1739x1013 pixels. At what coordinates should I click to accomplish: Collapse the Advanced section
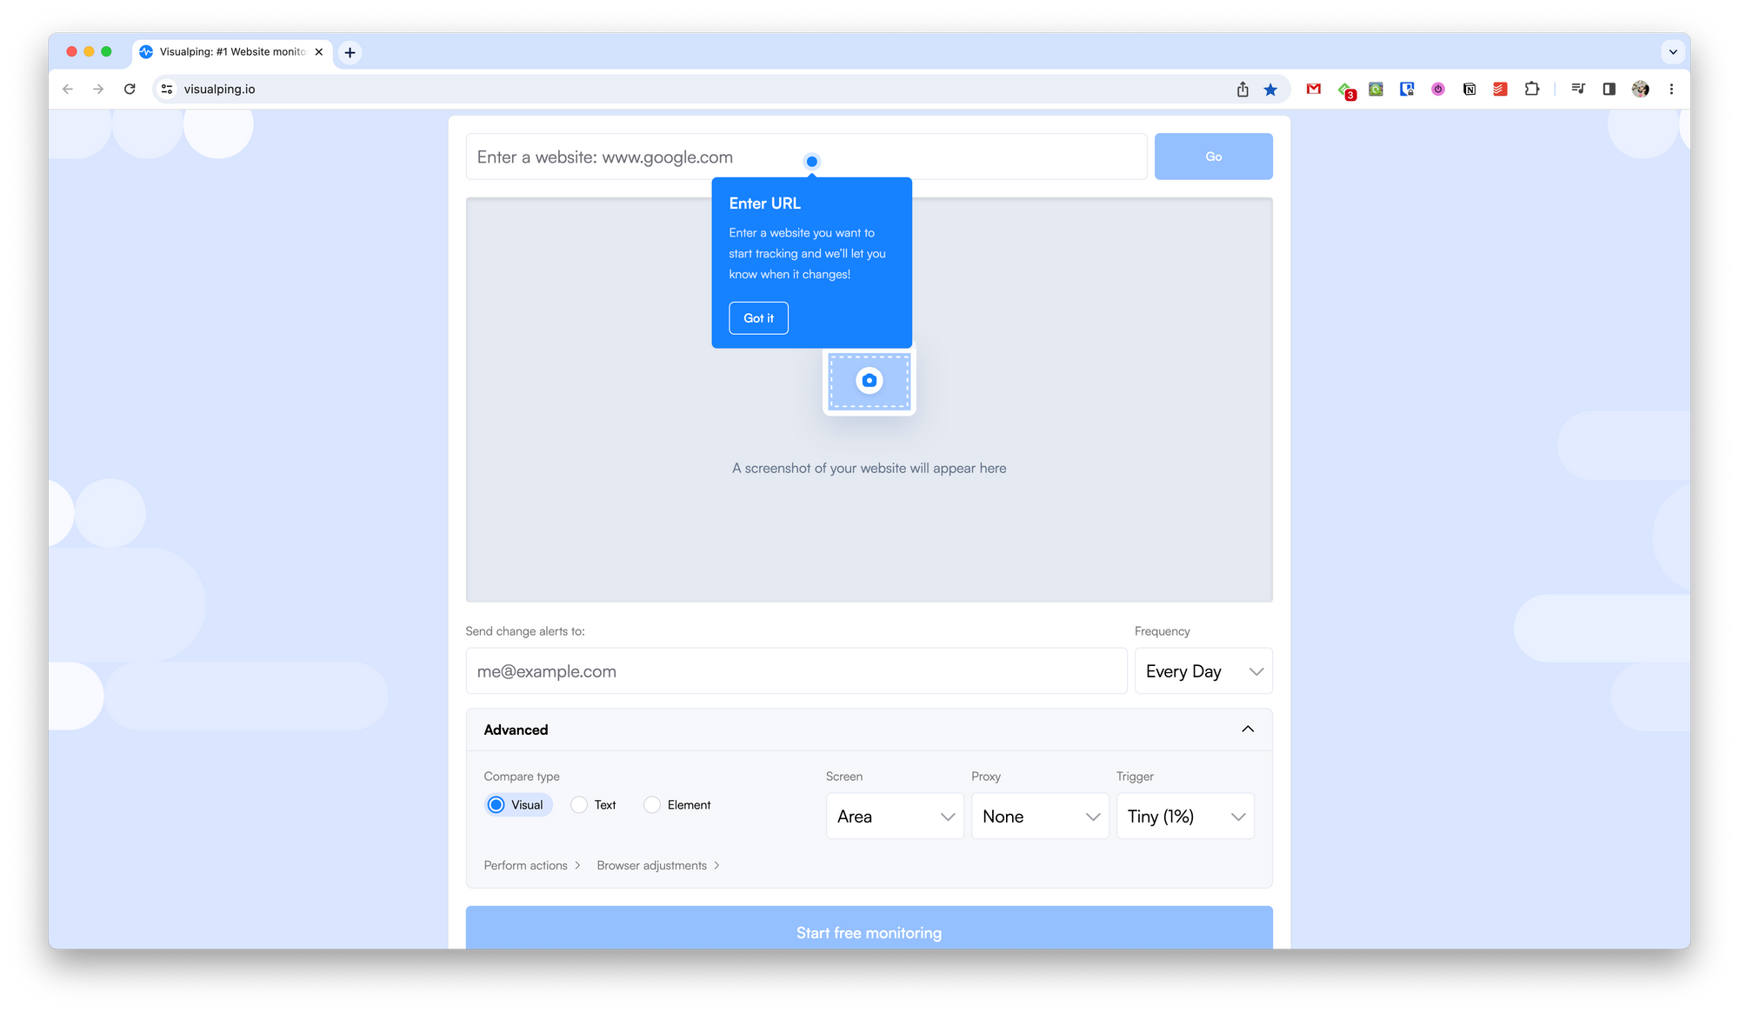point(1248,730)
